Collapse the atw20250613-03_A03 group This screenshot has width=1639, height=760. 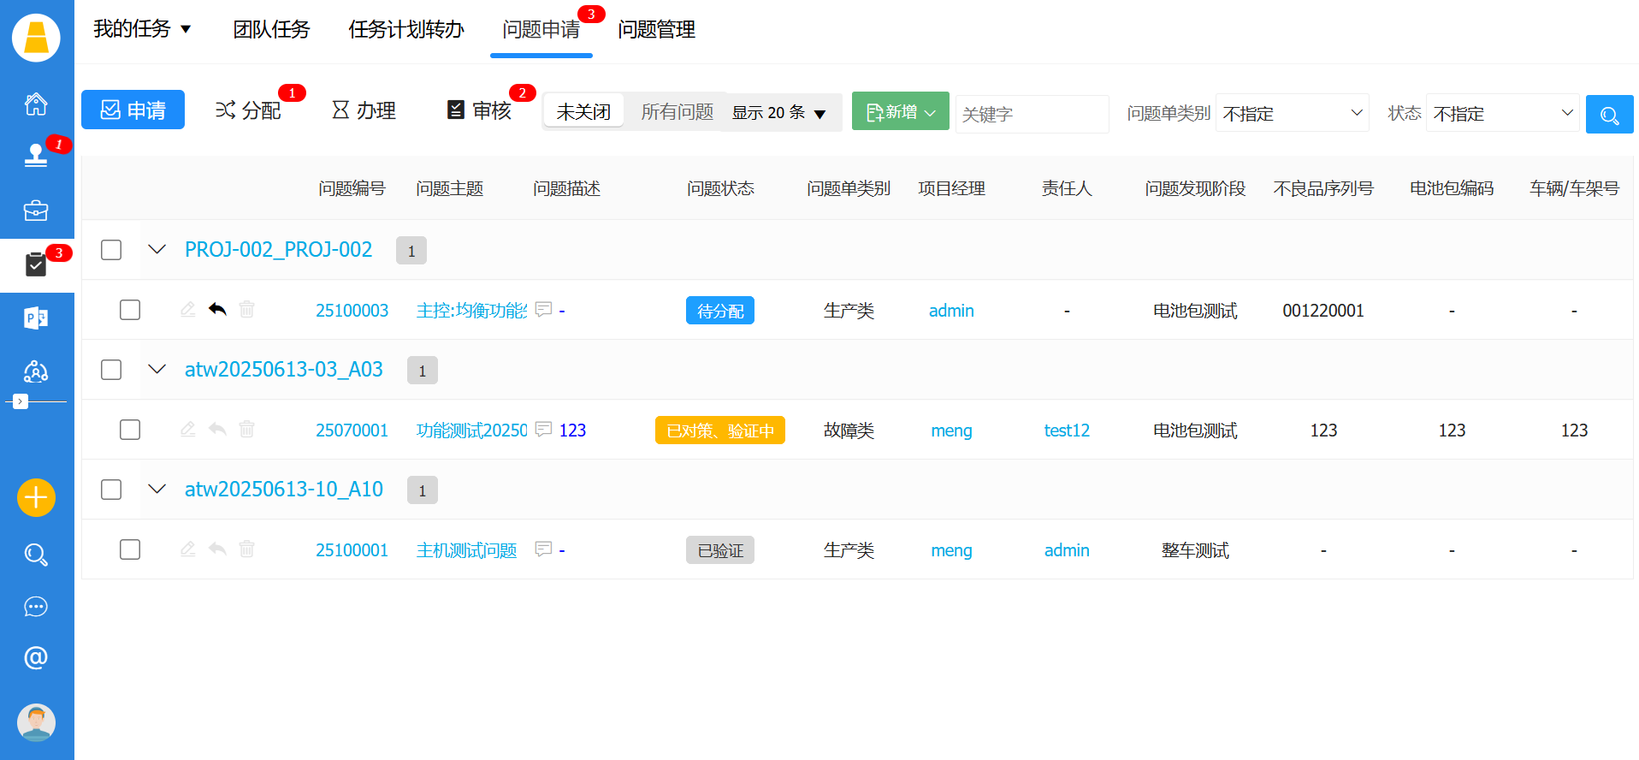pyautogui.click(x=157, y=370)
